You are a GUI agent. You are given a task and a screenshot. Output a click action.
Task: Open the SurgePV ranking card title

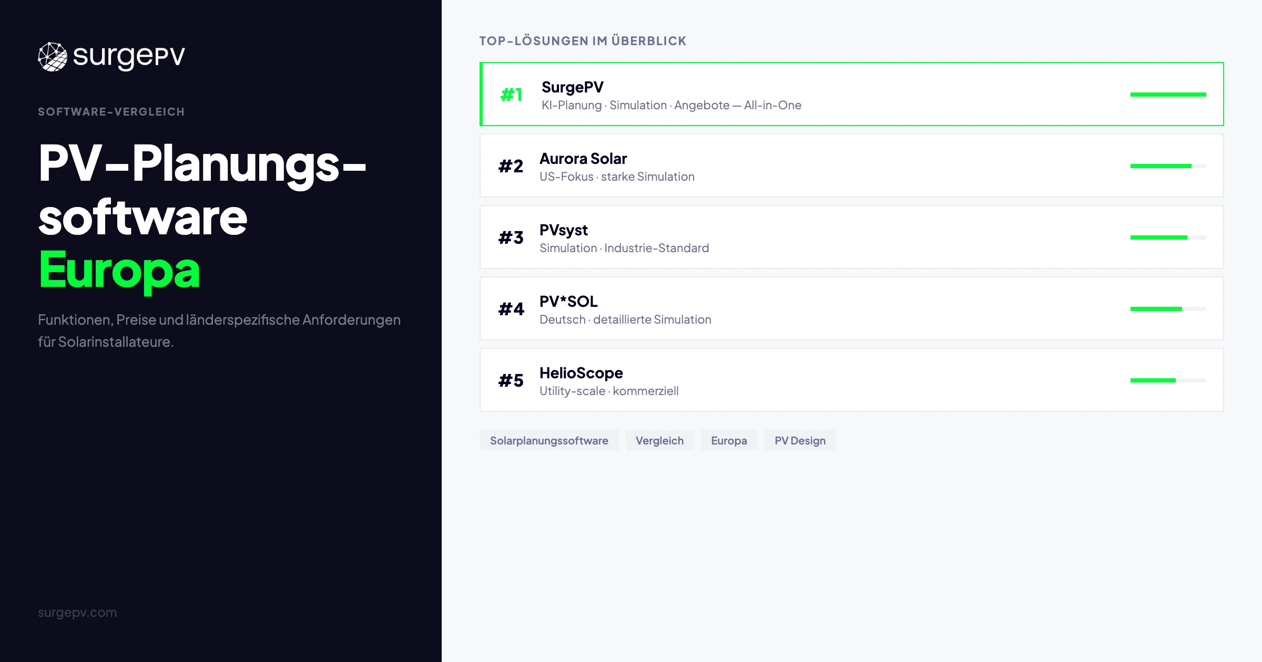[x=572, y=87]
